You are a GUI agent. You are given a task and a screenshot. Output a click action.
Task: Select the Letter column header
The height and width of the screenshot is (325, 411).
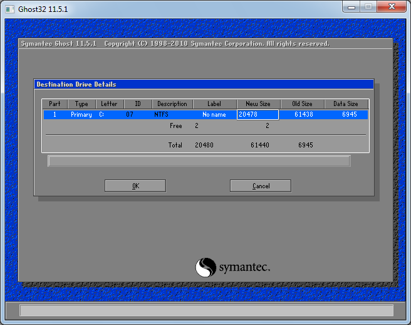109,104
